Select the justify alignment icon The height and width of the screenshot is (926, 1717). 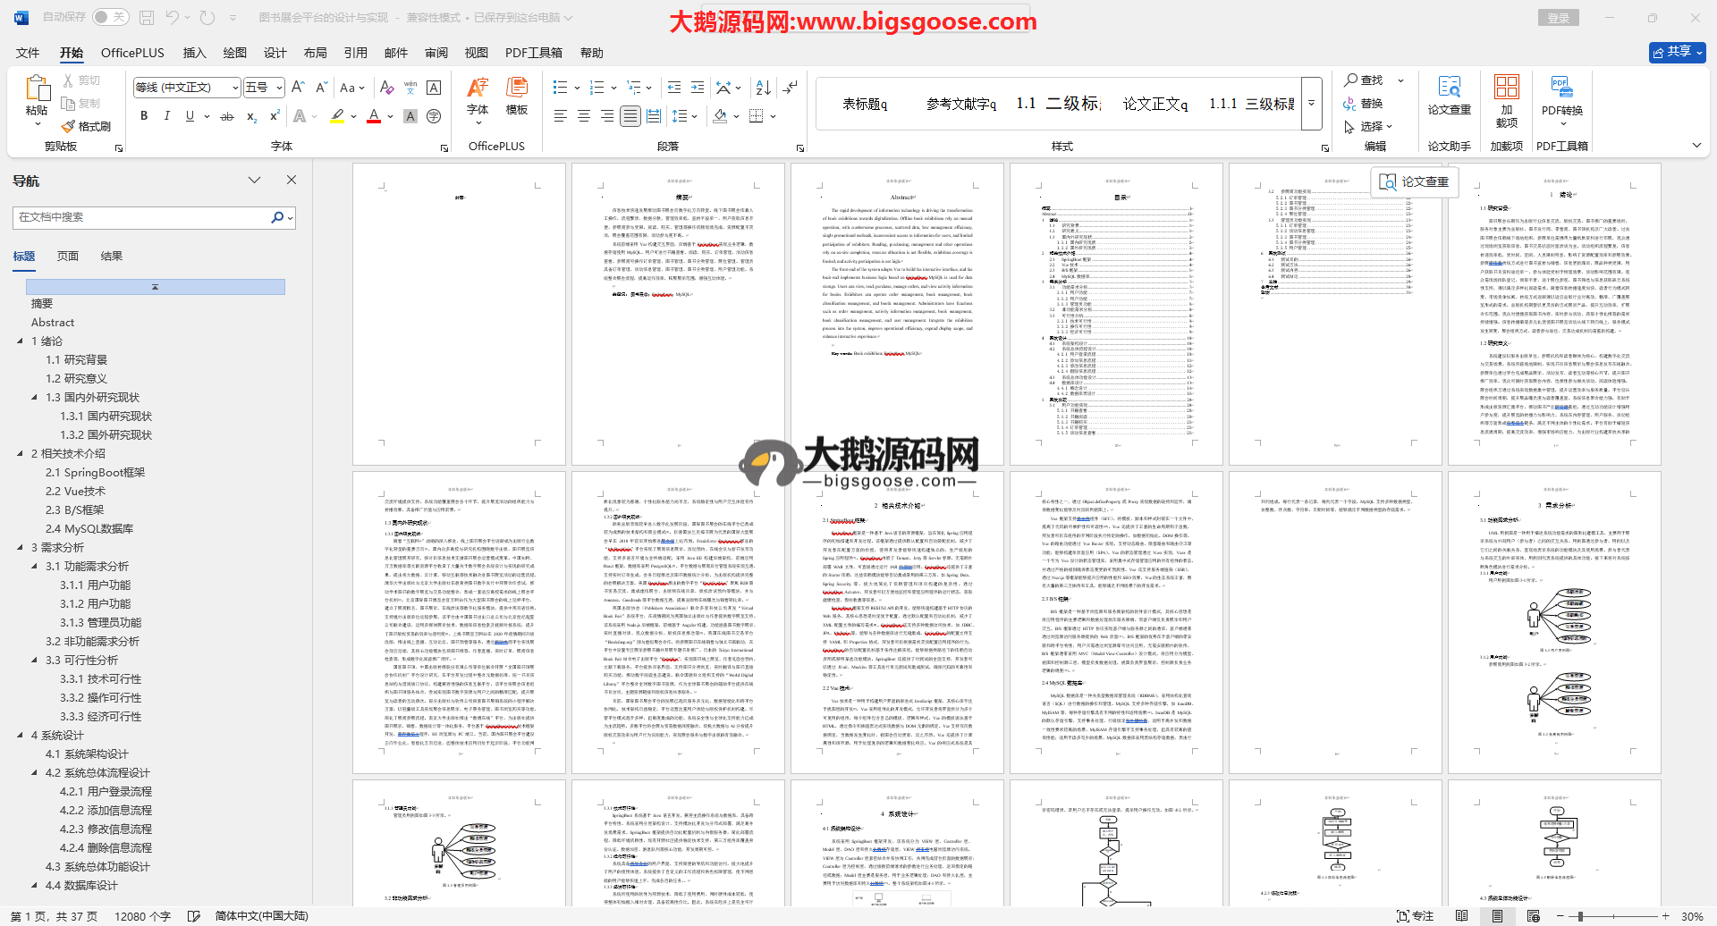point(630,116)
